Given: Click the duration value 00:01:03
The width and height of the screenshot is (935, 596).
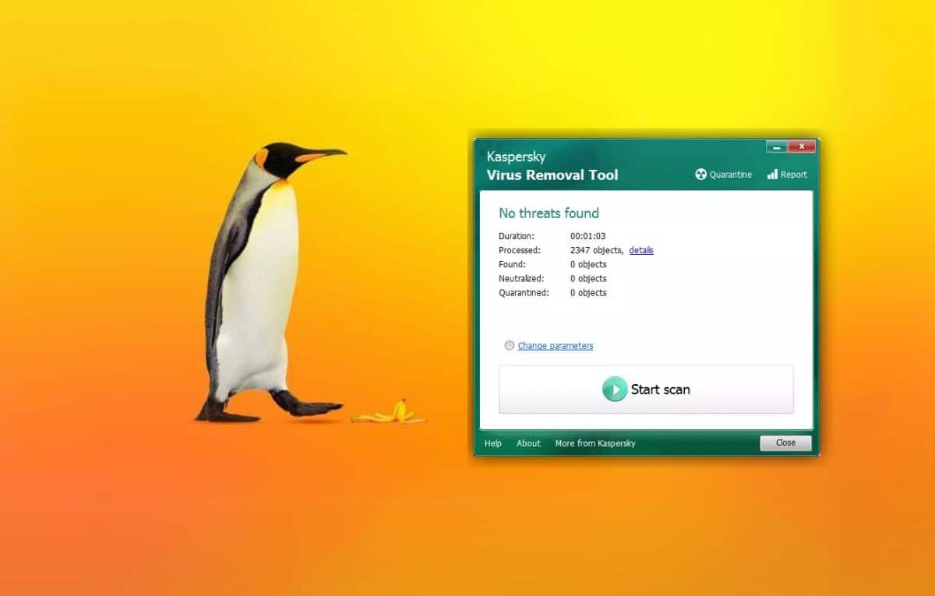Looking at the screenshot, I should tap(588, 235).
